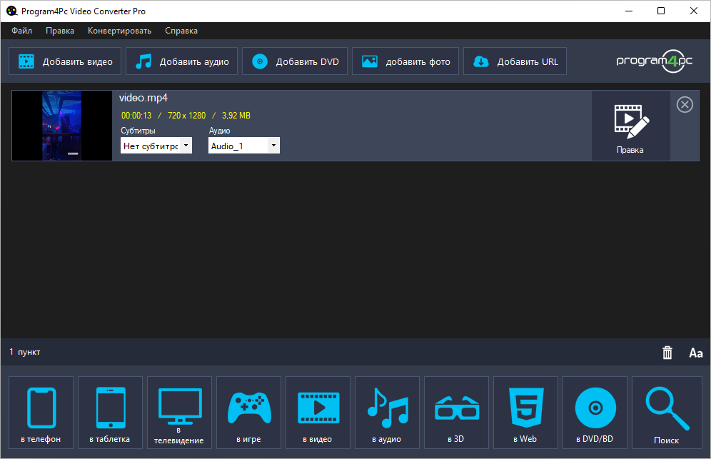Open Поиск magnifier to search formats
The image size is (711, 459).
click(x=666, y=413)
